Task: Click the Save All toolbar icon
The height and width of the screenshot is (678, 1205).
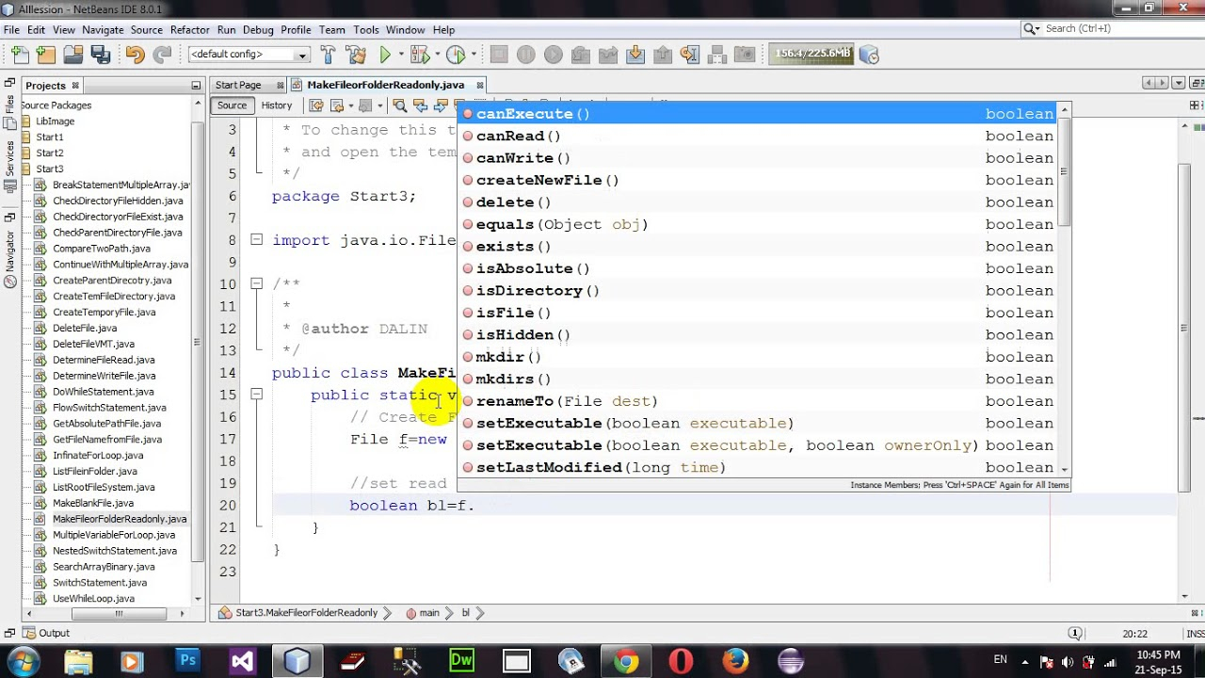Action: [x=100, y=55]
